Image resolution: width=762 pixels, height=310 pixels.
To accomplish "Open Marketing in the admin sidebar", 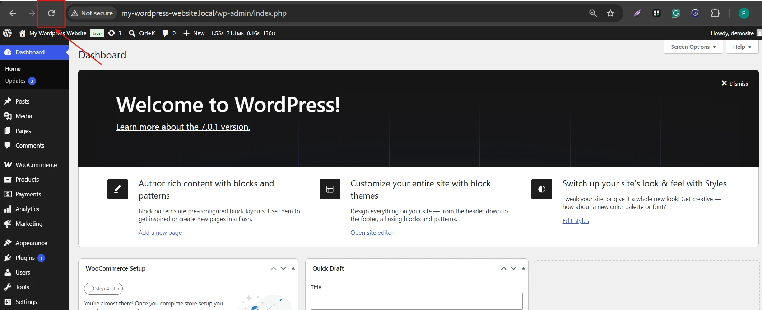I will pyautogui.click(x=34, y=224).
